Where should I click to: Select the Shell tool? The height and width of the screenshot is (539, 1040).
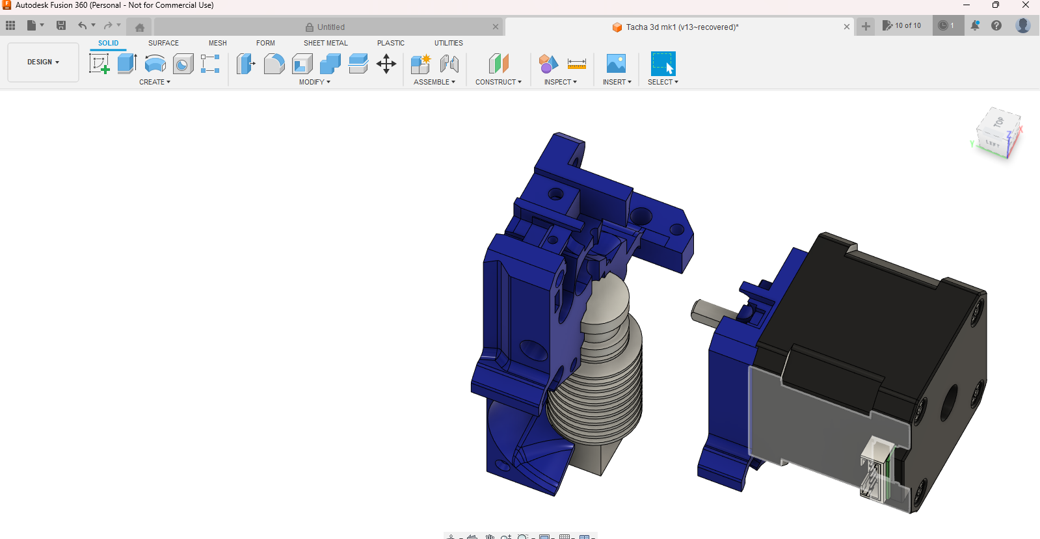[x=302, y=64]
